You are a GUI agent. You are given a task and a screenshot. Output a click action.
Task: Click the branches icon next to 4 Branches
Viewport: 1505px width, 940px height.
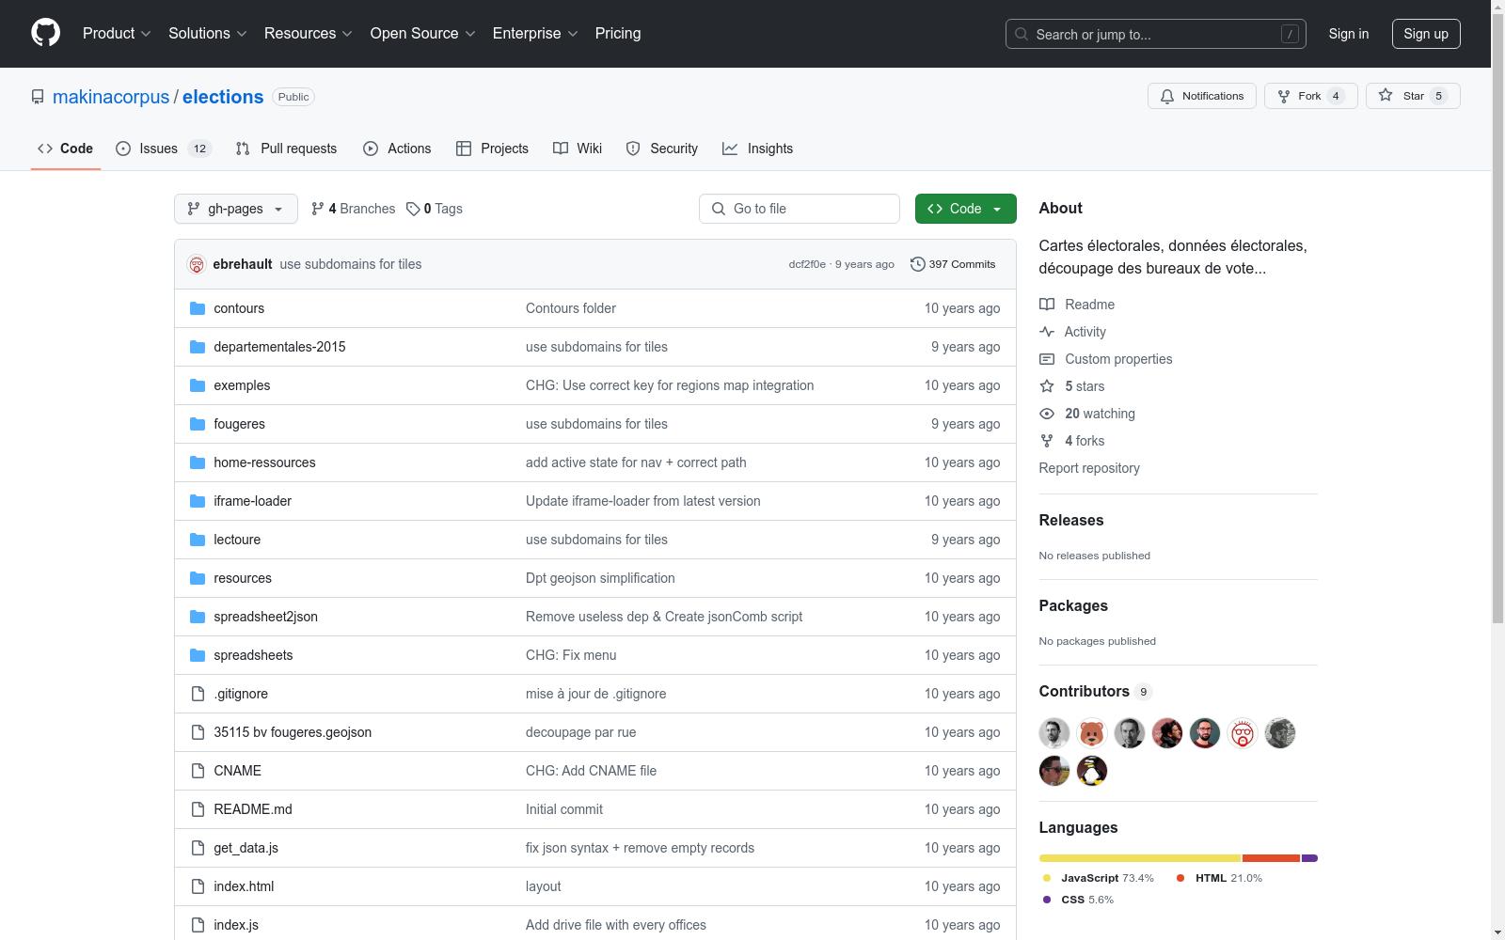pos(318,209)
